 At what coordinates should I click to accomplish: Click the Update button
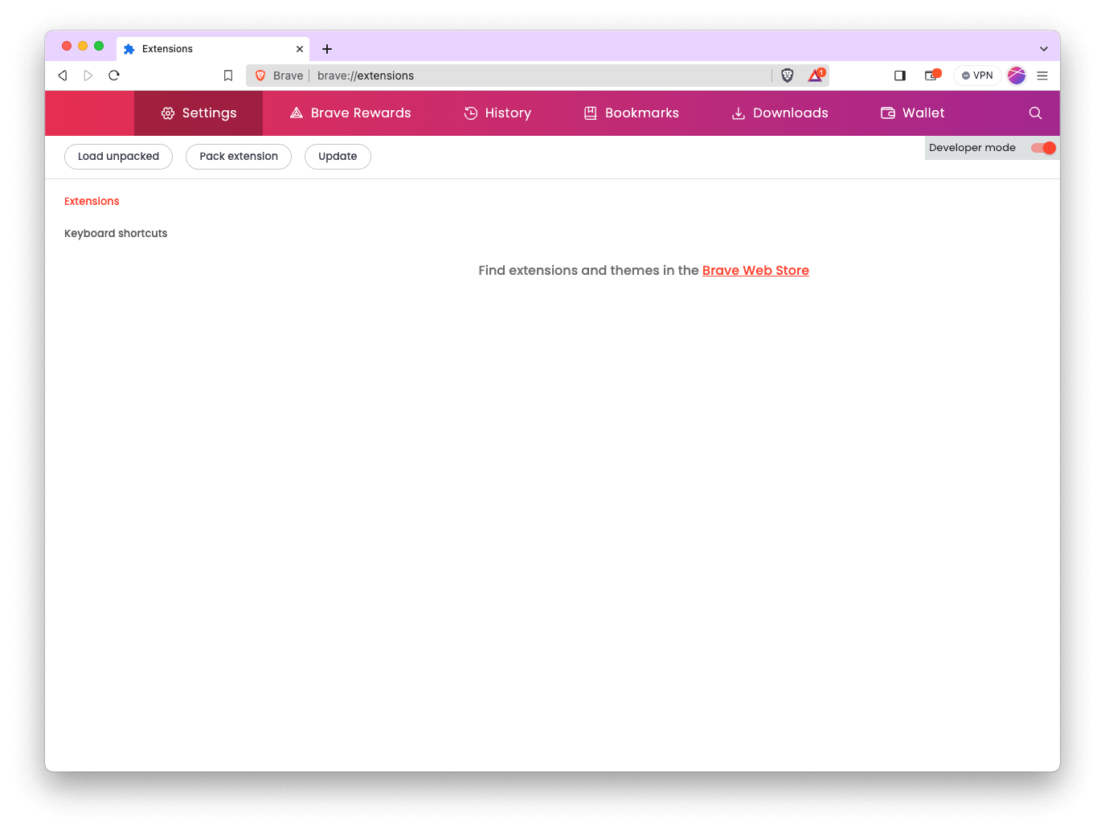(338, 157)
